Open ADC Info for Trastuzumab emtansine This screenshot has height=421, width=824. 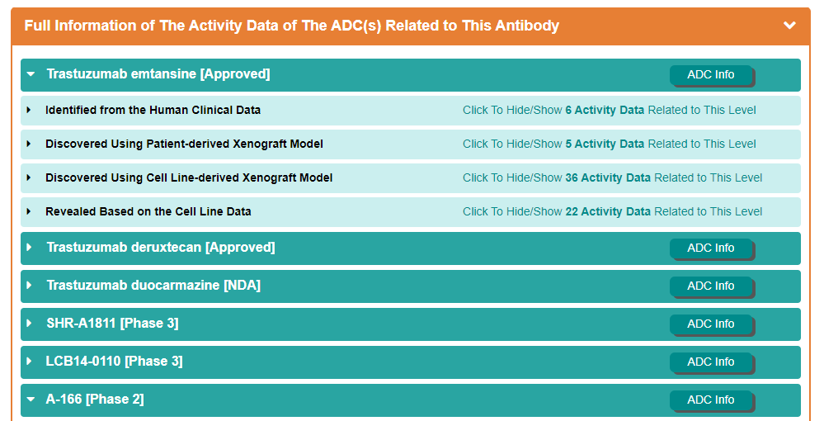(x=710, y=75)
